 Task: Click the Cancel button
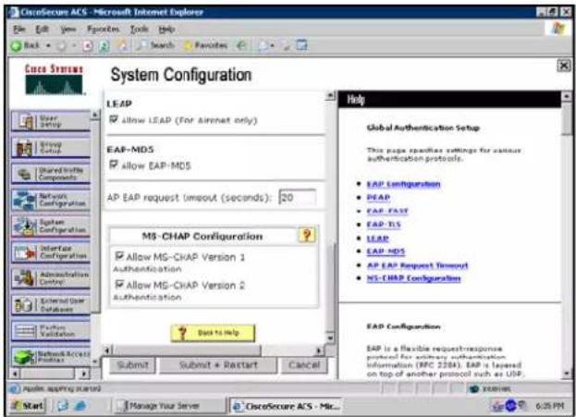coord(304,365)
